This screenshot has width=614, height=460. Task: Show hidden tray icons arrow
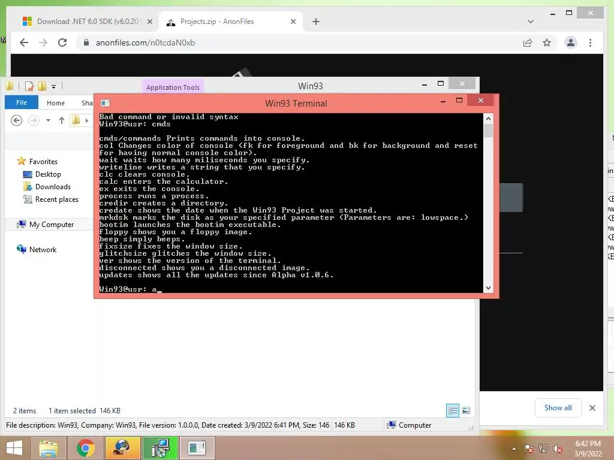click(514, 449)
